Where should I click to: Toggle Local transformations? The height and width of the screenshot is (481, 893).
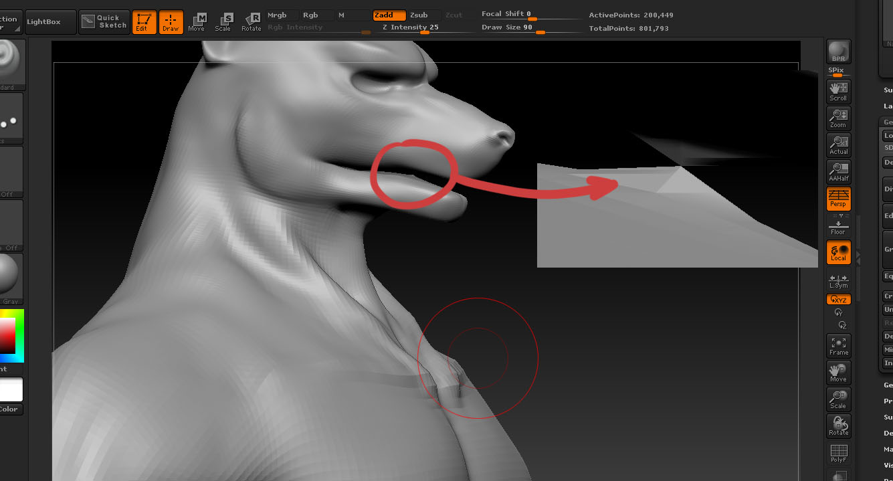(838, 252)
